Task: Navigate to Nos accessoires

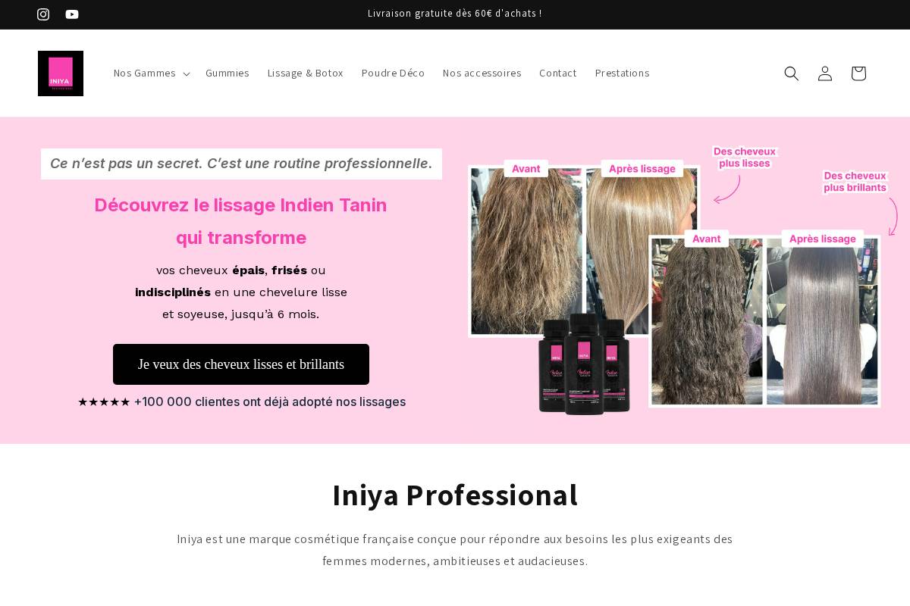Action: [482, 73]
